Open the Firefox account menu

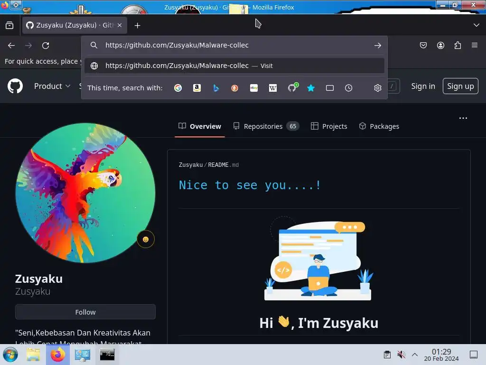pos(440,45)
